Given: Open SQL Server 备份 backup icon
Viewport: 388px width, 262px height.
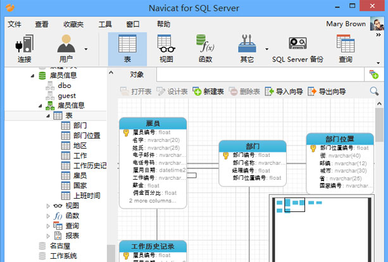Looking at the screenshot, I should [297, 49].
